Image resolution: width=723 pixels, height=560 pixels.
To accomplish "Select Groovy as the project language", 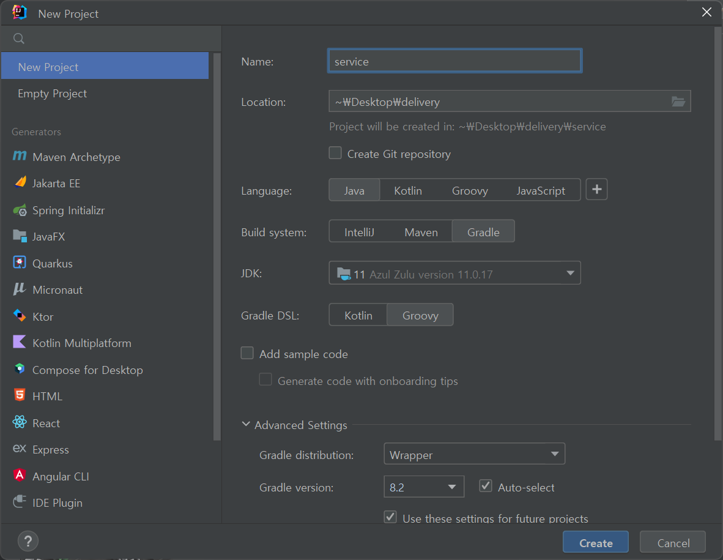I will [470, 190].
